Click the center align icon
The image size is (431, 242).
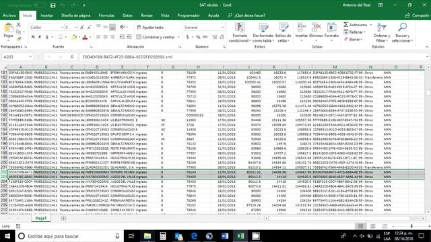pyautogui.click(x=105, y=37)
